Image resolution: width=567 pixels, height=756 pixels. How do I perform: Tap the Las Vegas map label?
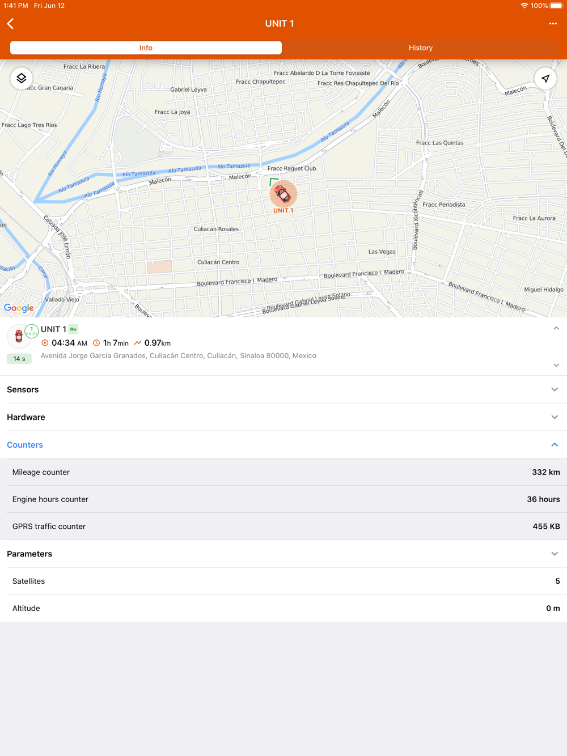[x=382, y=252]
